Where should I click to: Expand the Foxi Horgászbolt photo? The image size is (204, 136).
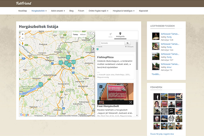pos(131,102)
